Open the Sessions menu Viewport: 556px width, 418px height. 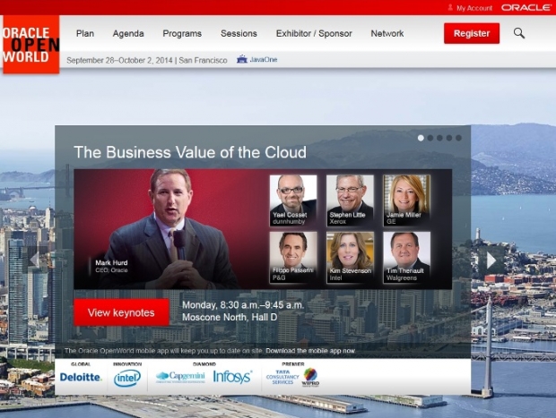(239, 34)
